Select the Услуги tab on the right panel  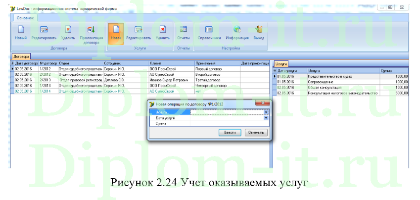[281, 64]
